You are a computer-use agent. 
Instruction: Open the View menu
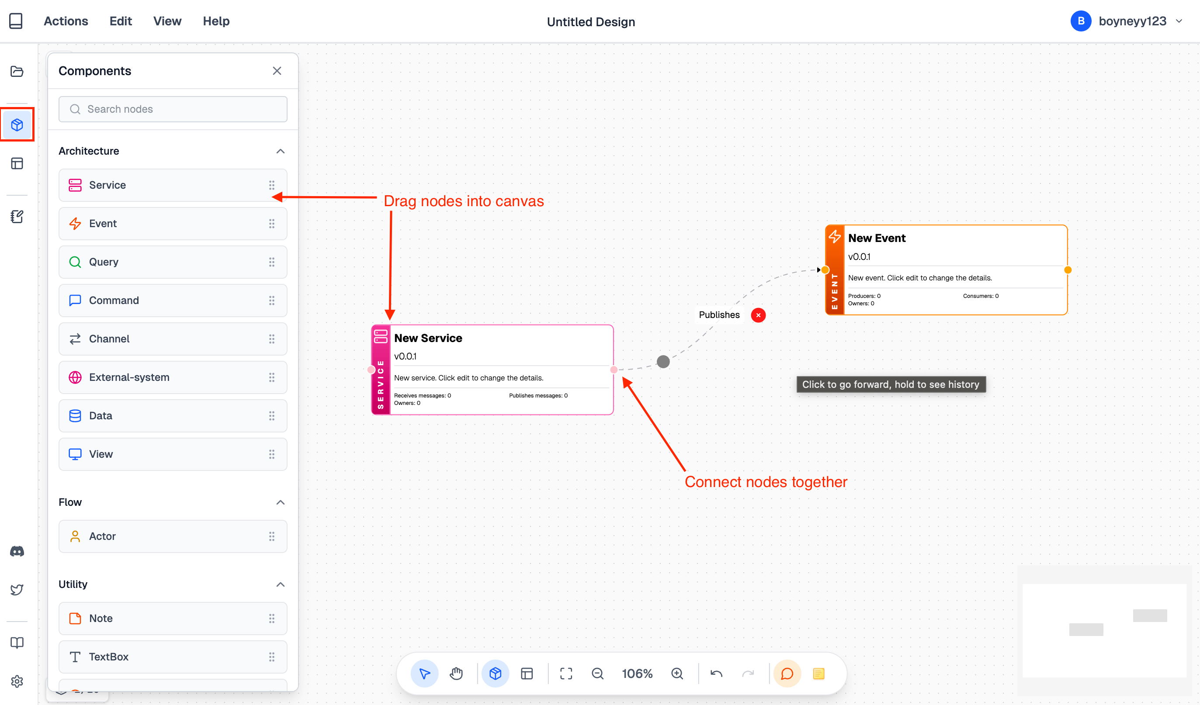(x=166, y=21)
